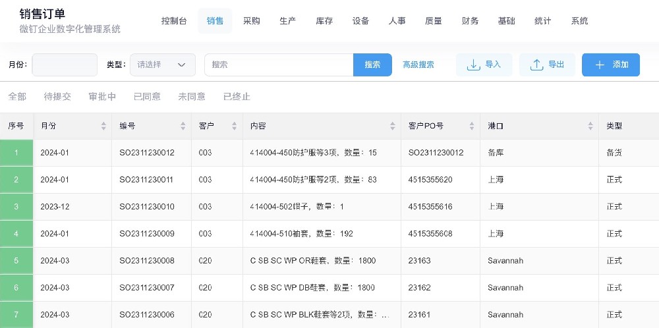This screenshot has height=328, width=659.
Task: Open the 生产 menu
Action: (x=287, y=21)
